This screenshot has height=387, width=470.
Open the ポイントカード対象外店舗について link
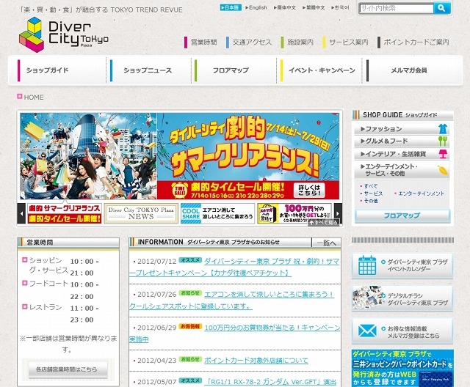pos(256,361)
